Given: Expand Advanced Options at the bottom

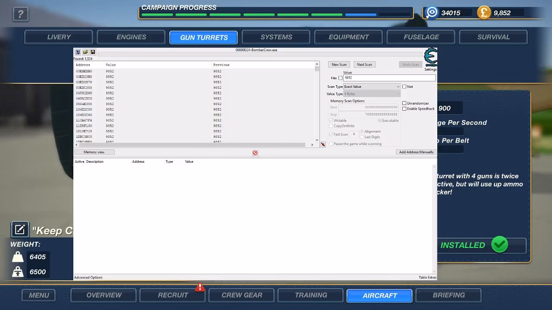Looking at the screenshot, I should pos(88,277).
